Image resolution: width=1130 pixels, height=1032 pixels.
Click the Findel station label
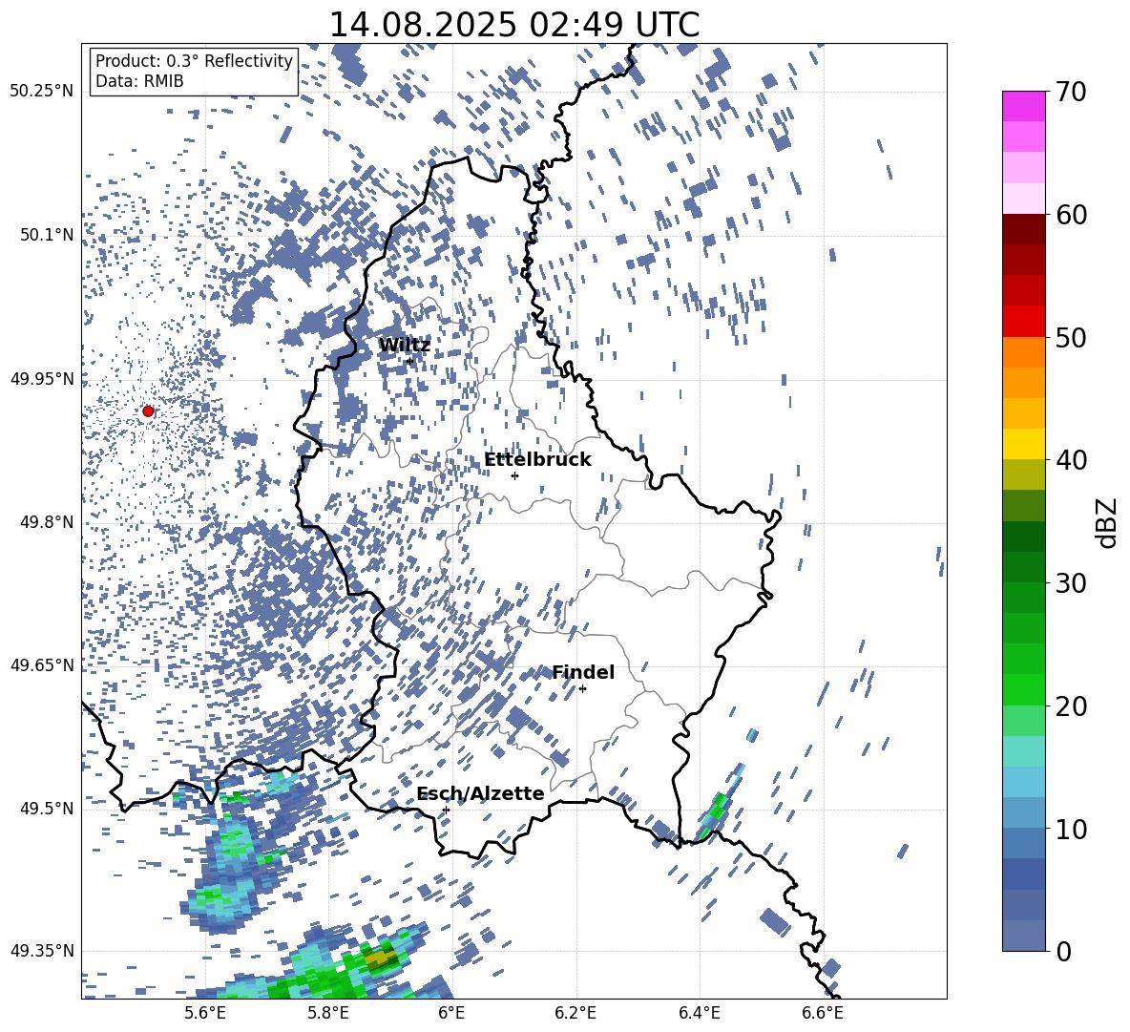point(583,672)
